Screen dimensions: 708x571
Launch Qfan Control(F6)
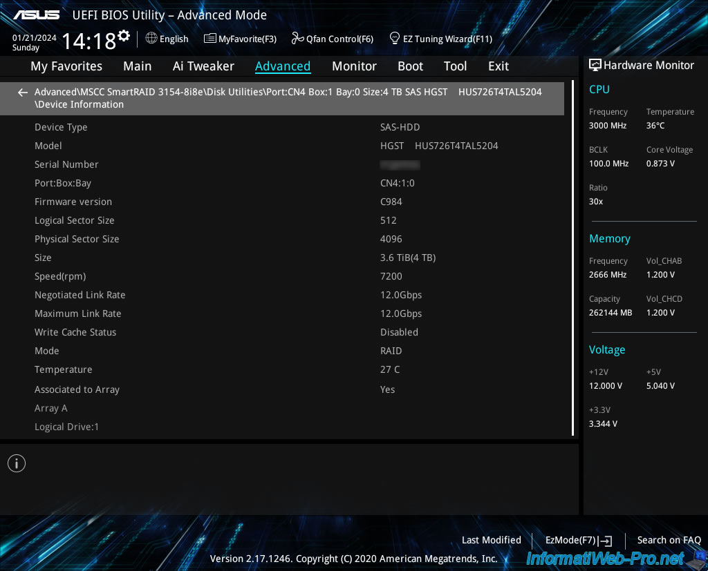(x=339, y=39)
